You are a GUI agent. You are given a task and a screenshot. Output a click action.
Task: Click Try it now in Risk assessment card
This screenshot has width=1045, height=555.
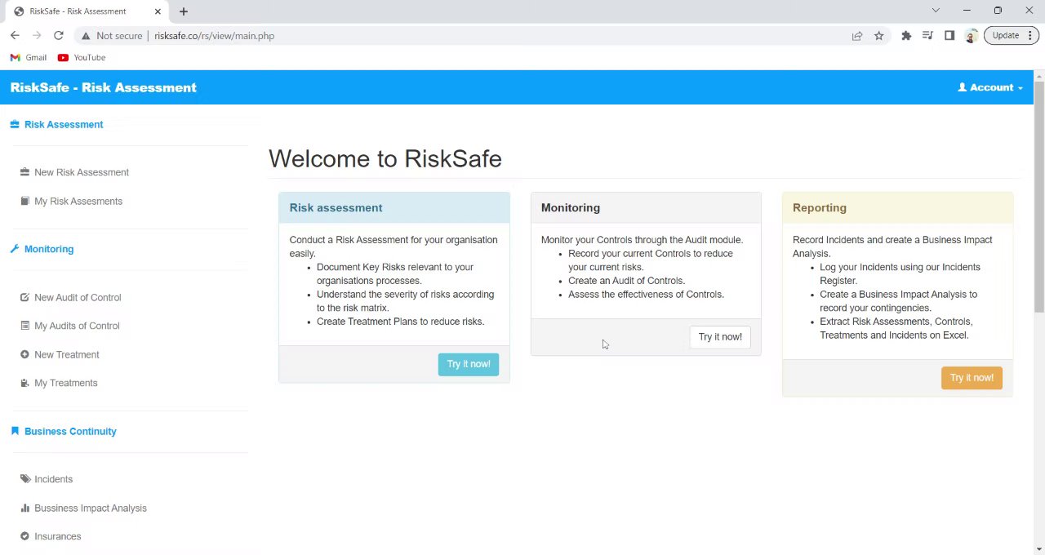click(x=469, y=364)
